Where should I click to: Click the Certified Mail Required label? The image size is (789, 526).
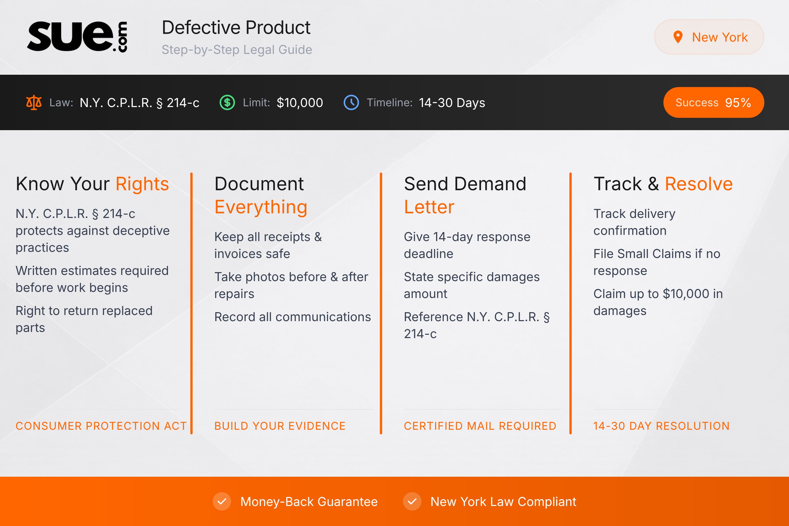pyautogui.click(x=480, y=426)
